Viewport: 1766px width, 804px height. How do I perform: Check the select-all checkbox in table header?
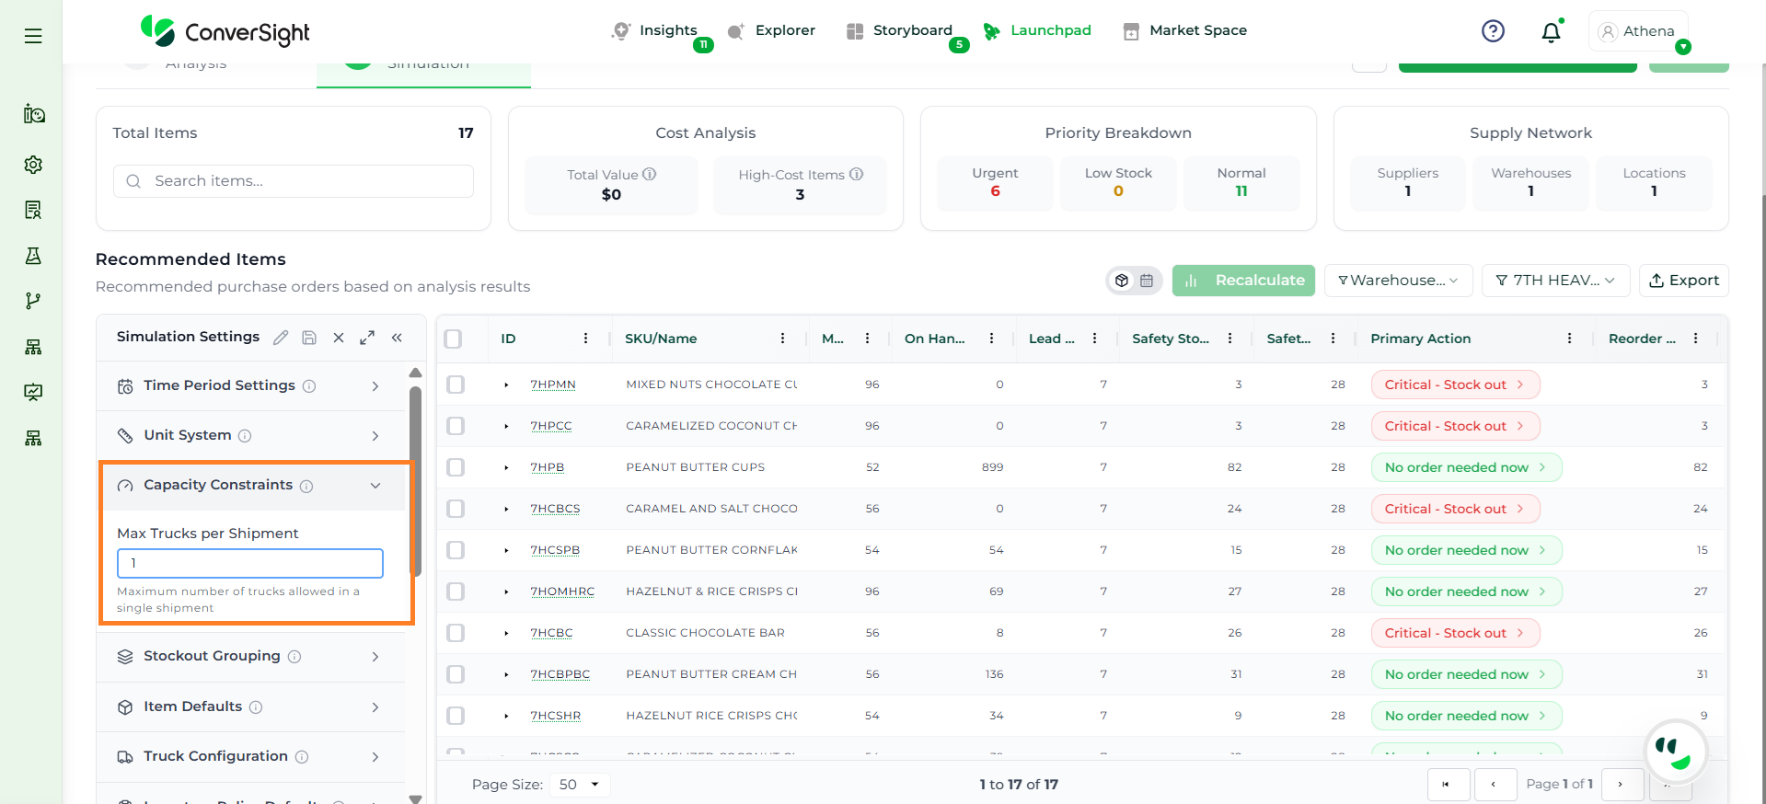pyautogui.click(x=453, y=339)
